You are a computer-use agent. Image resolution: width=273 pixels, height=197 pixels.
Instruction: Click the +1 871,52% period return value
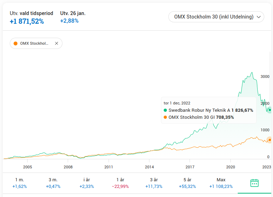pos(27,21)
